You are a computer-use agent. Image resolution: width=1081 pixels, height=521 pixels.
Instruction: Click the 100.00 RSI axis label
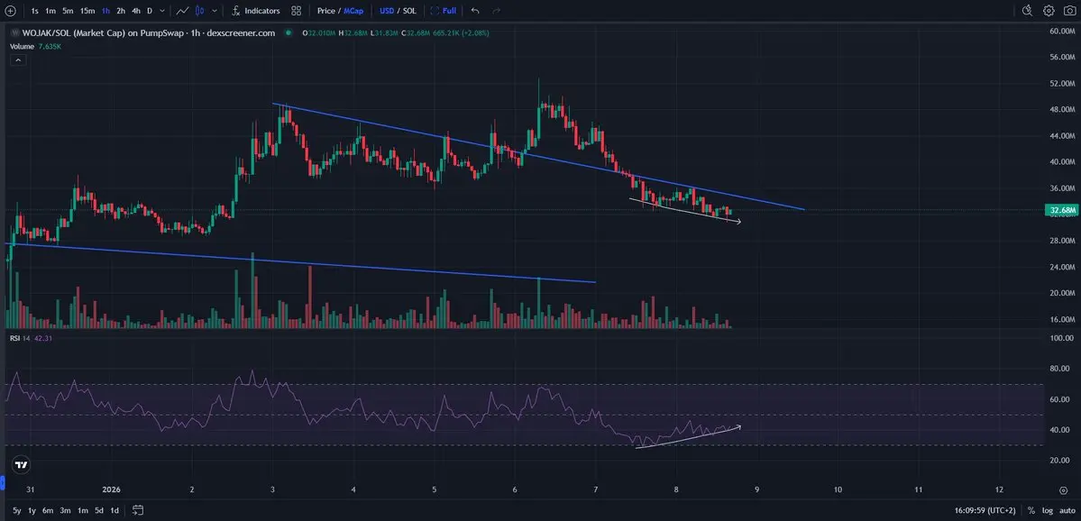(x=1062, y=338)
